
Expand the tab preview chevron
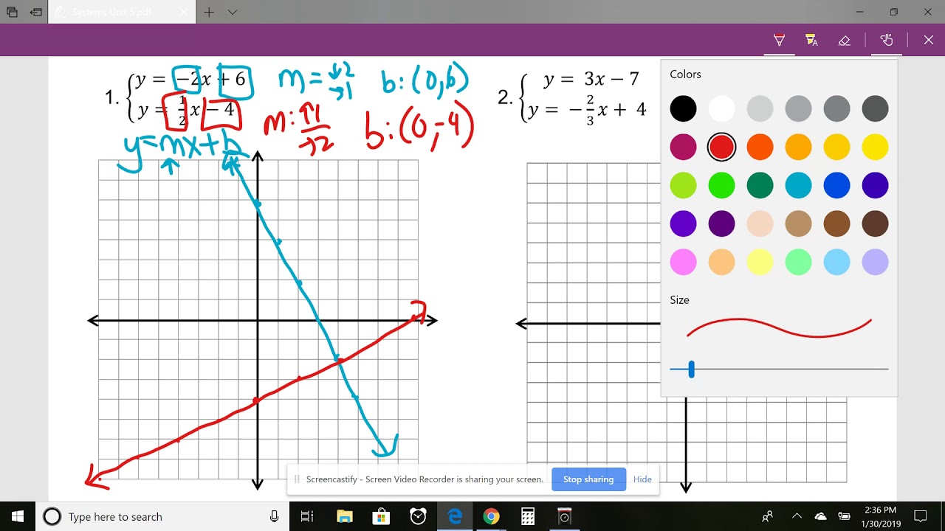click(233, 12)
